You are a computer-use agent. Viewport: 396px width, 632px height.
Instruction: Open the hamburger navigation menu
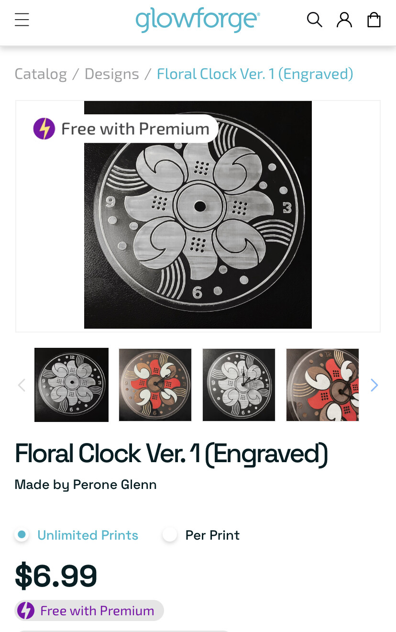(x=22, y=20)
